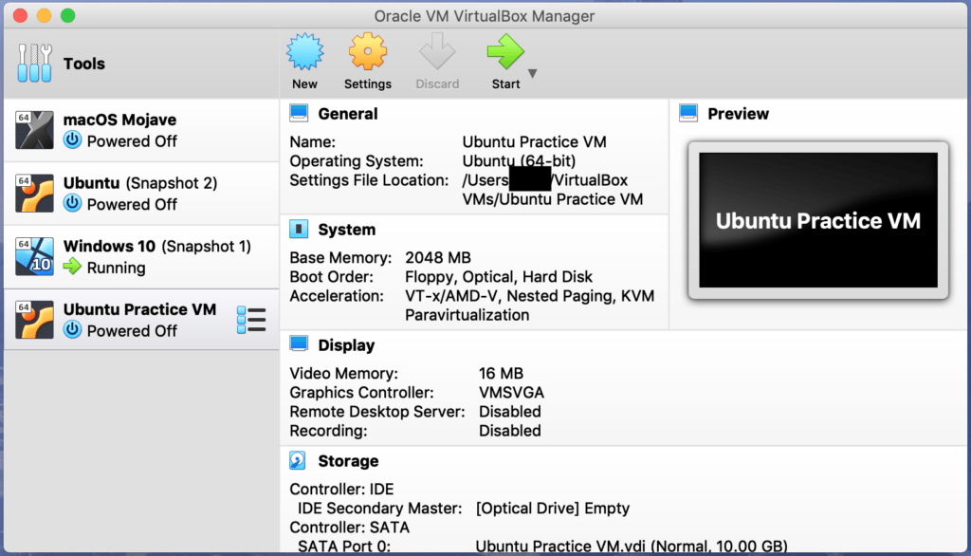Click the 16 MB video memory value
Screen dimensions: 971x556
pos(501,373)
